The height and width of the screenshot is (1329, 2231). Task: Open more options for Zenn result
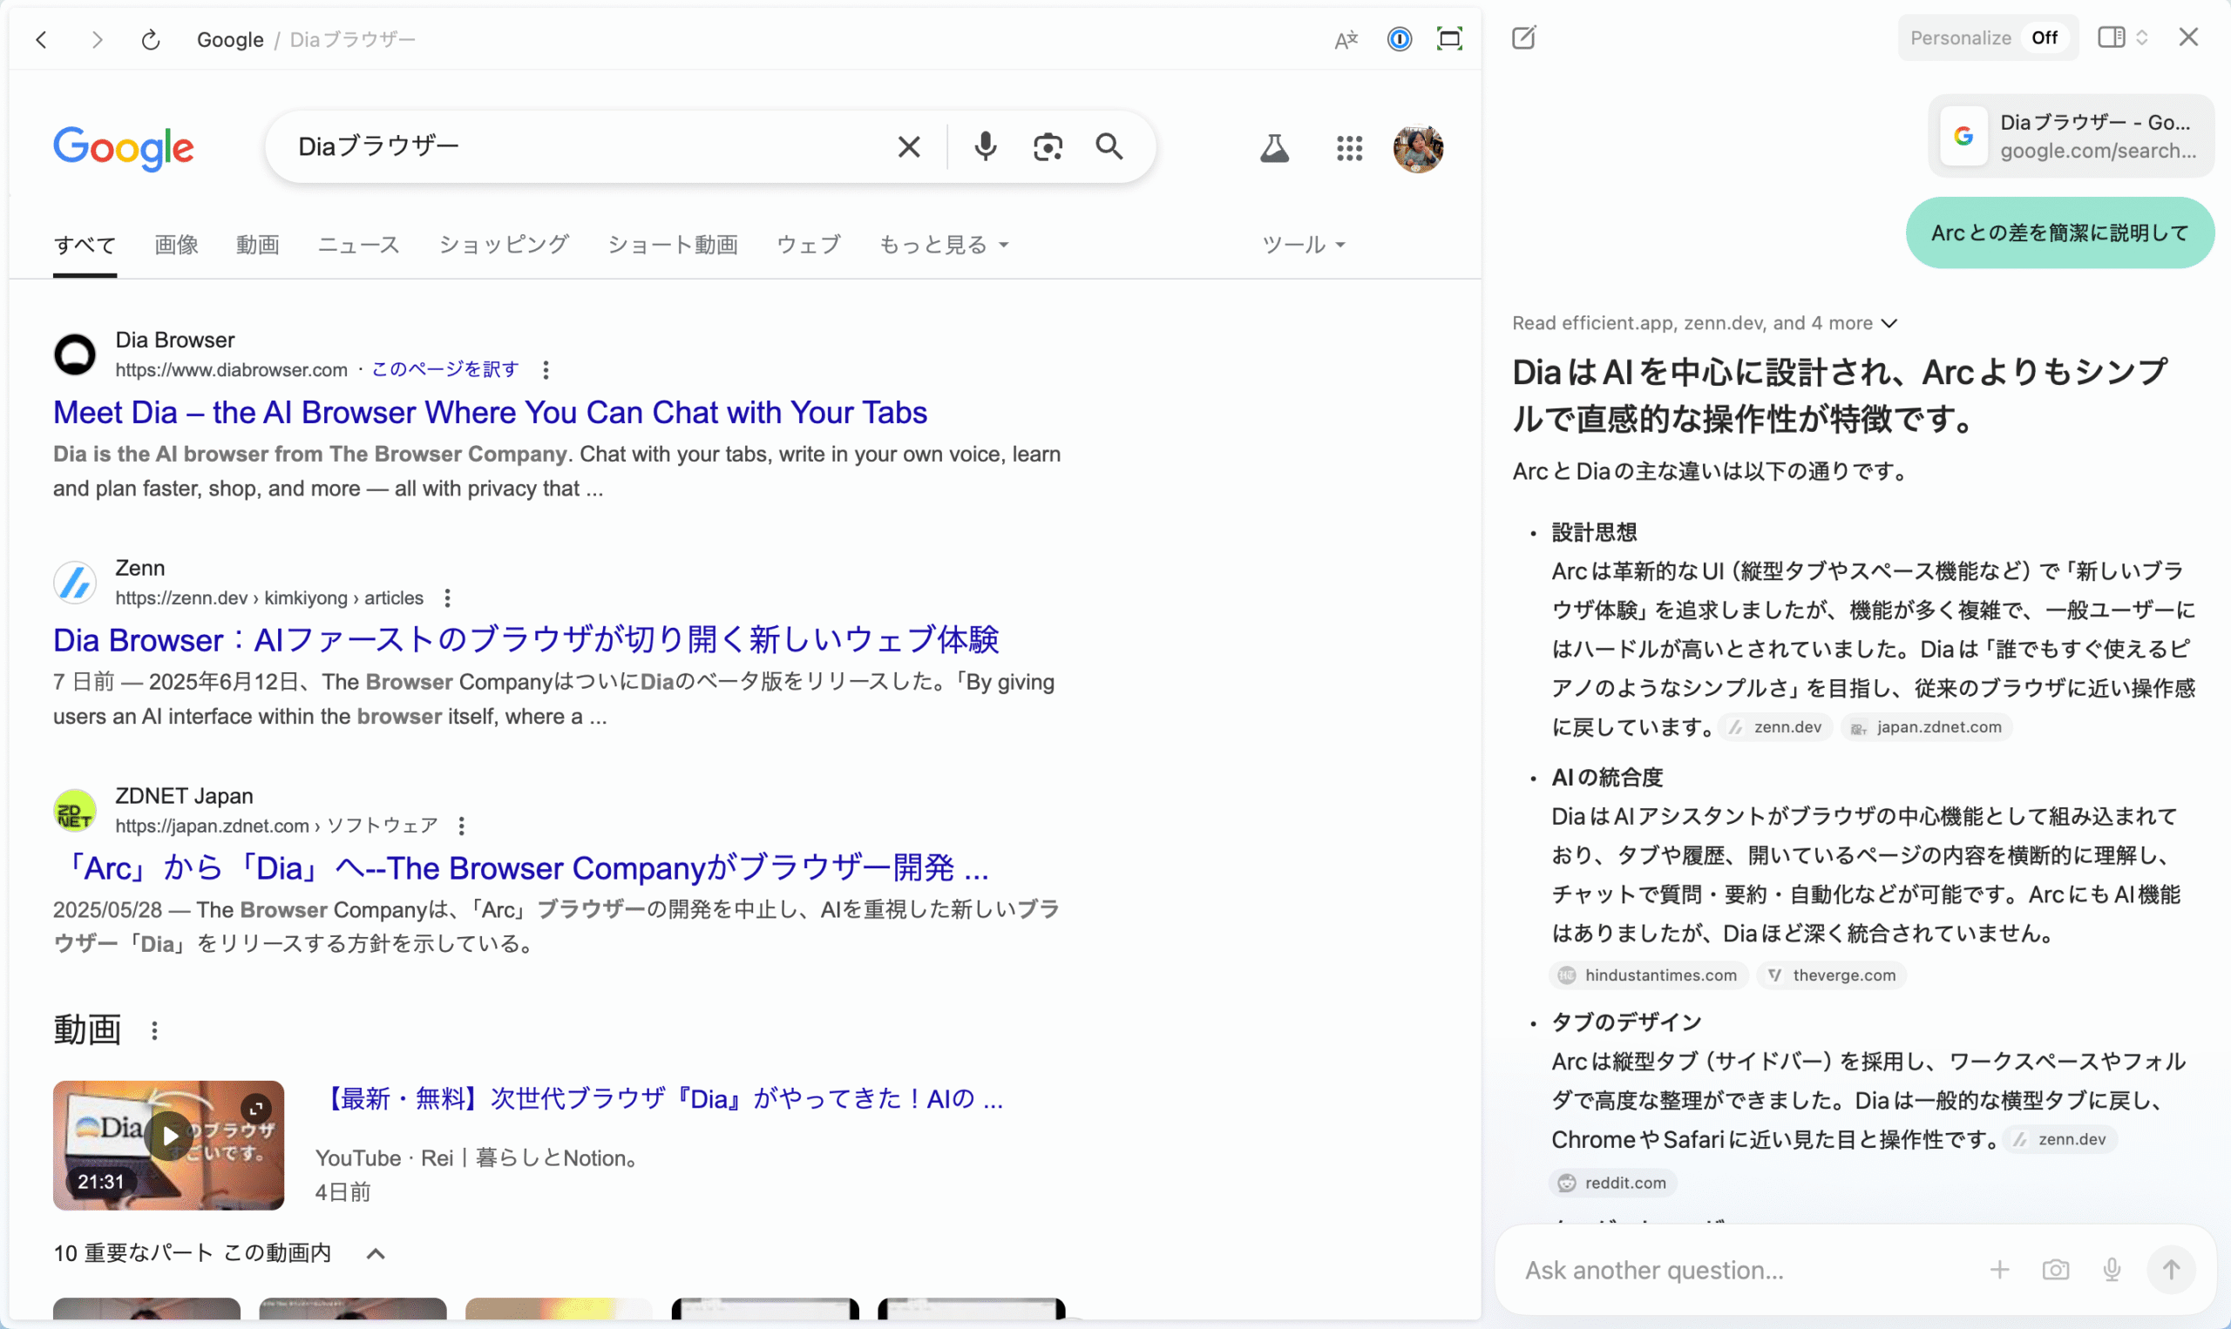pyautogui.click(x=447, y=597)
